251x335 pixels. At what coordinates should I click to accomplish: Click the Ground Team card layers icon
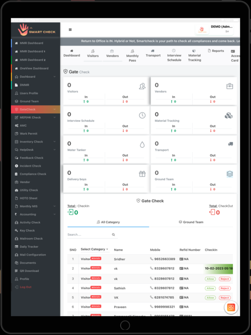click(230, 174)
